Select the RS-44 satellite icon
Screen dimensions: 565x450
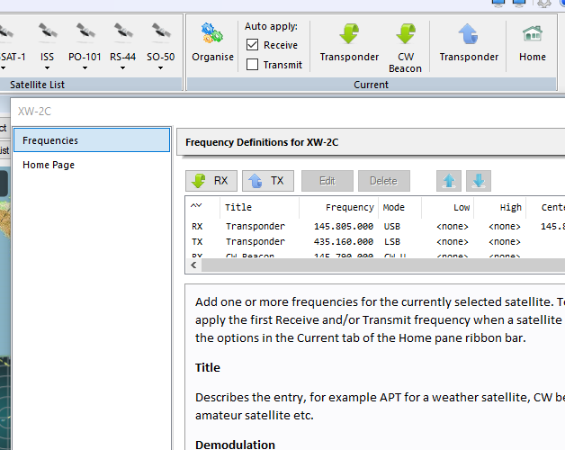point(123,31)
